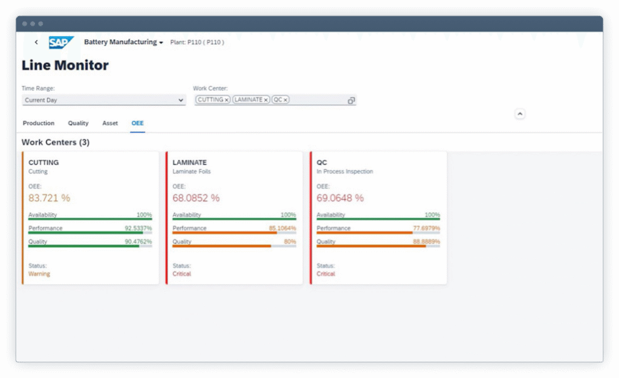Remove the QC work center token
The width and height of the screenshot is (619, 378).
285,100
